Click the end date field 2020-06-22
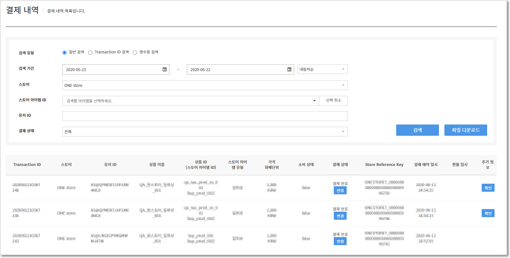Screen dimensions: 510x258 (x=240, y=69)
